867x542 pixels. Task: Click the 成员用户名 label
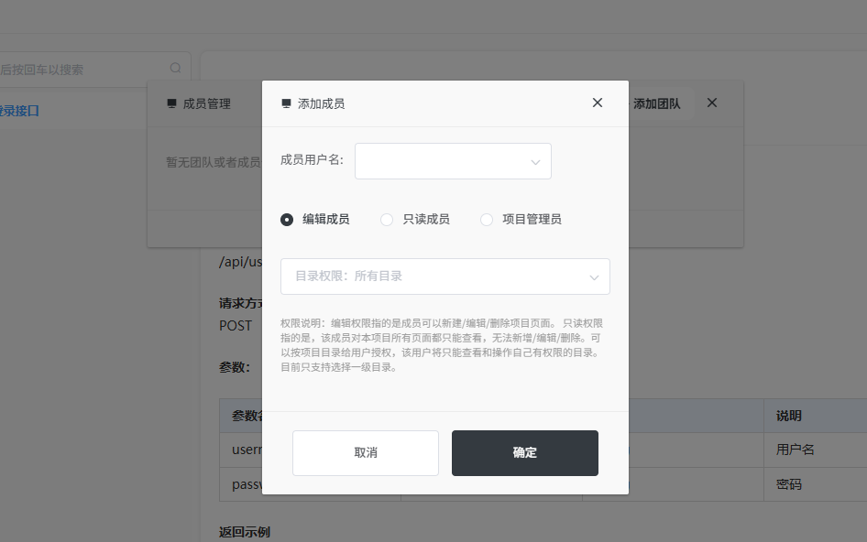[x=312, y=160]
